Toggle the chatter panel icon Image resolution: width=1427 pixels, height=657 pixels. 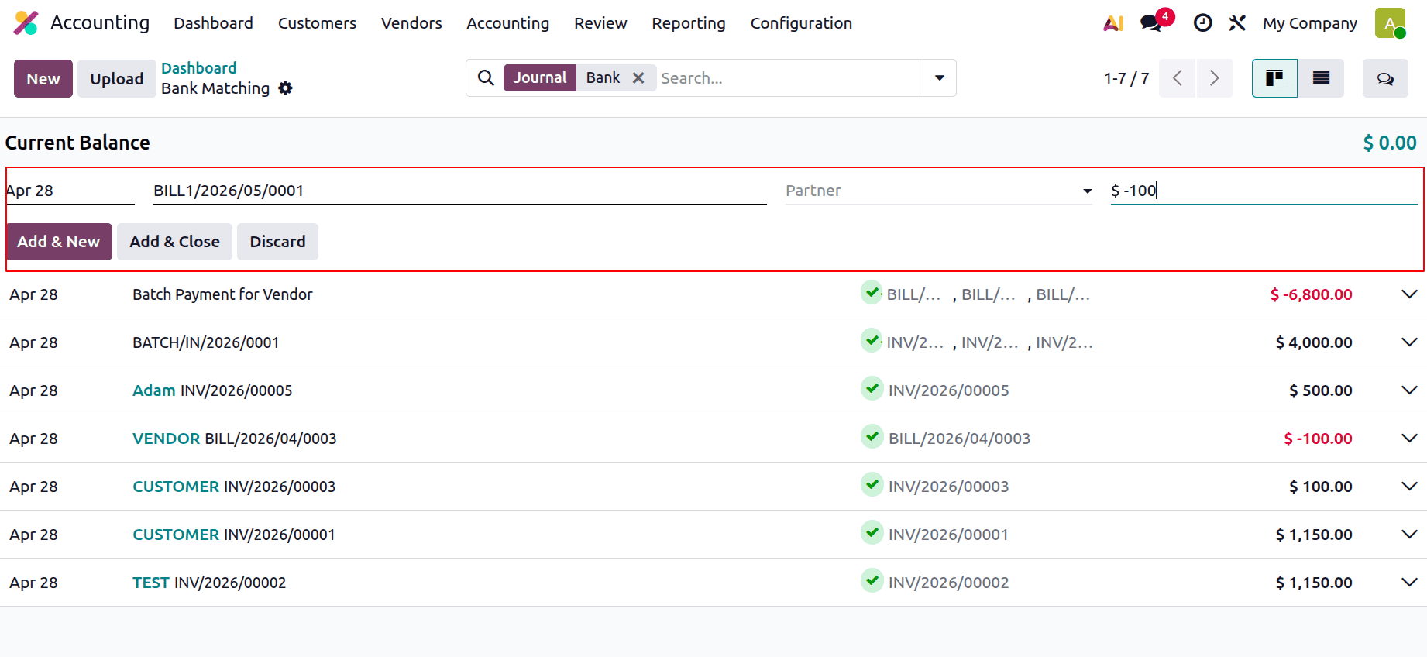[x=1385, y=78]
